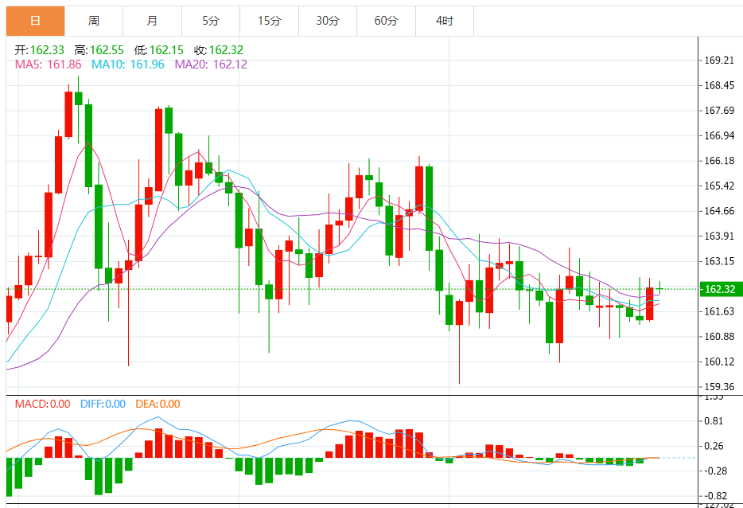Click the DEA:0.00 indicator label
The height and width of the screenshot is (508, 743).
coord(158,404)
